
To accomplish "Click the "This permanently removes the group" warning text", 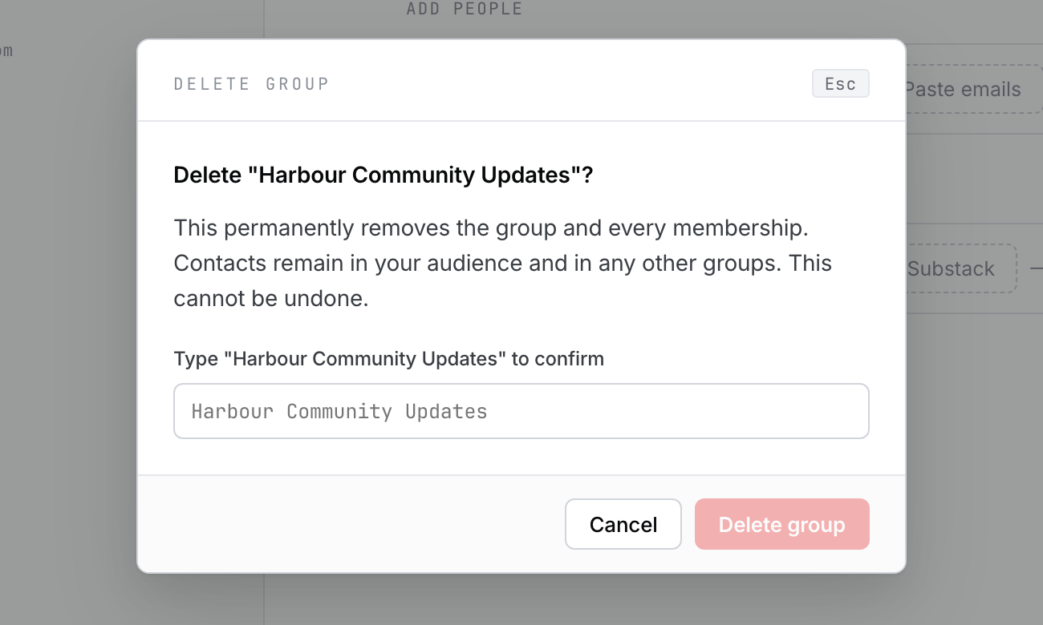I will coord(503,263).
